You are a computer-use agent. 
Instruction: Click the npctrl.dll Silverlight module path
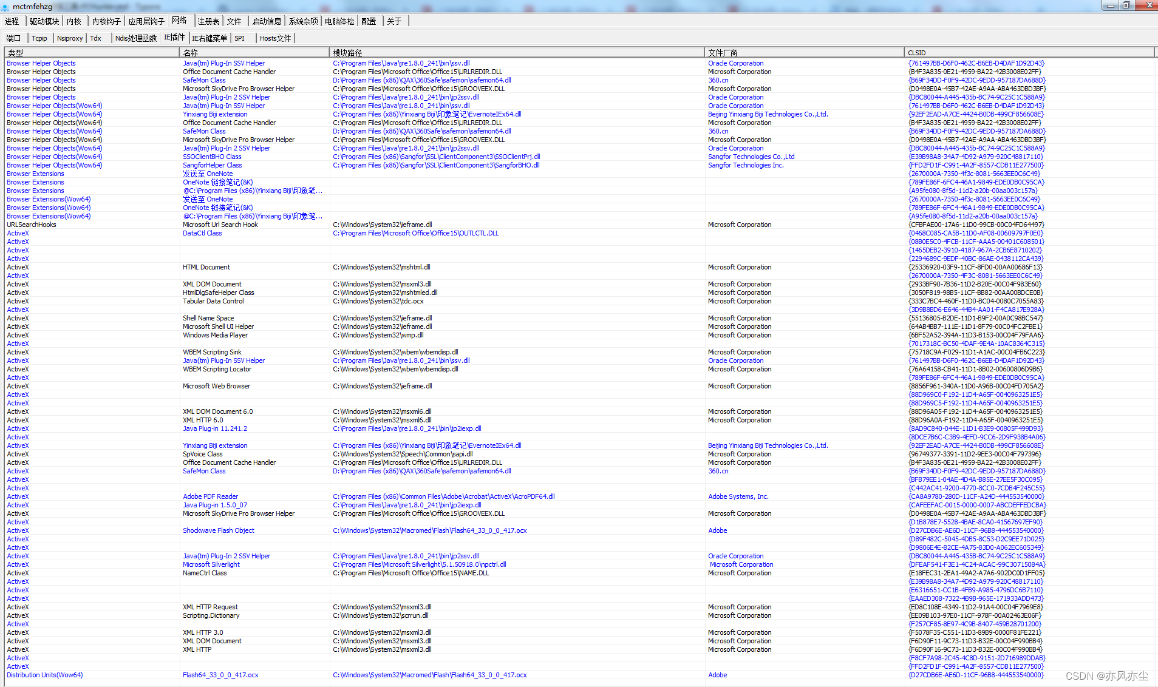(420, 564)
